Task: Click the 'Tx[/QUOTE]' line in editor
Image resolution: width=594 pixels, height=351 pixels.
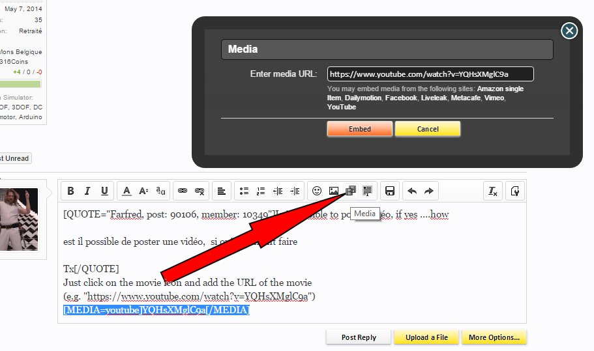Action: [91, 269]
